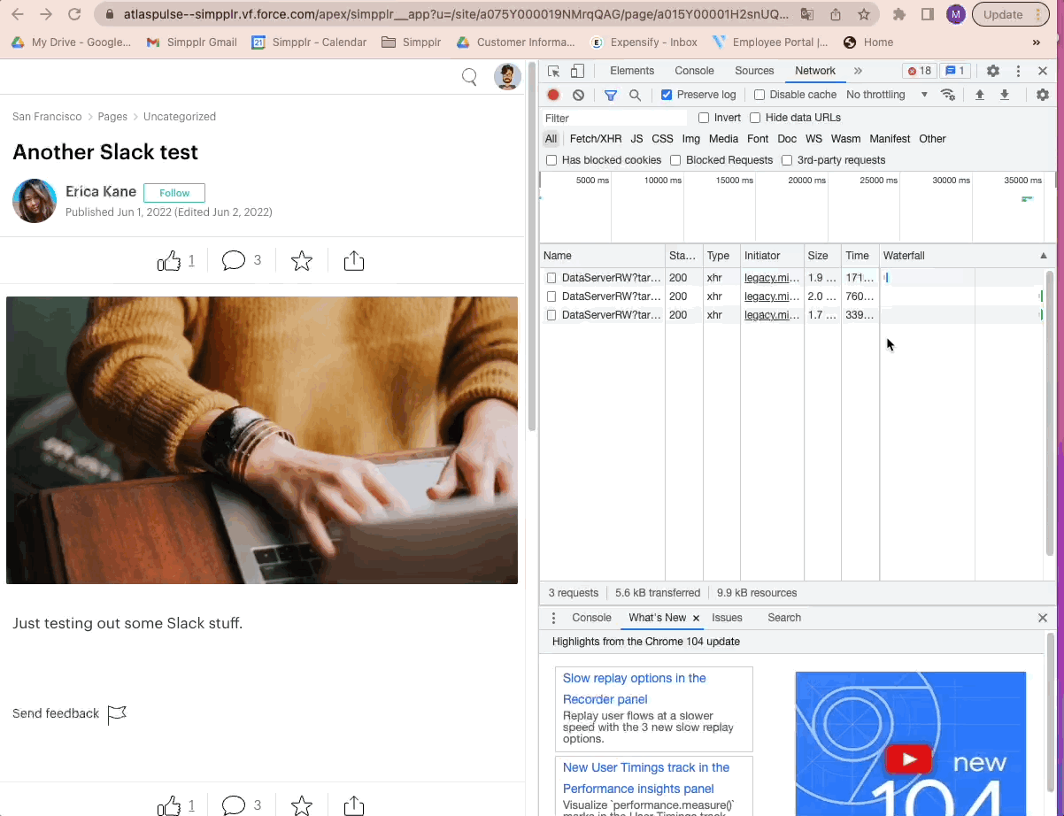Select the inspect element cursor tool
This screenshot has width=1064, height=816.
pyautogui.click(x=552, y=71)
